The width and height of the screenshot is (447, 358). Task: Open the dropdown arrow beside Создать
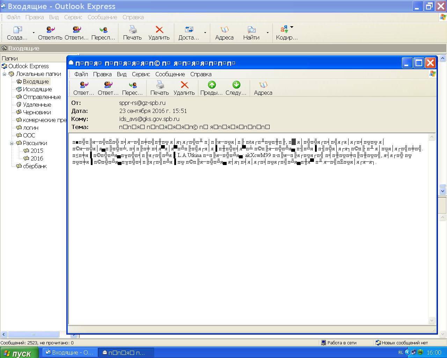click(x=34, y=33)
